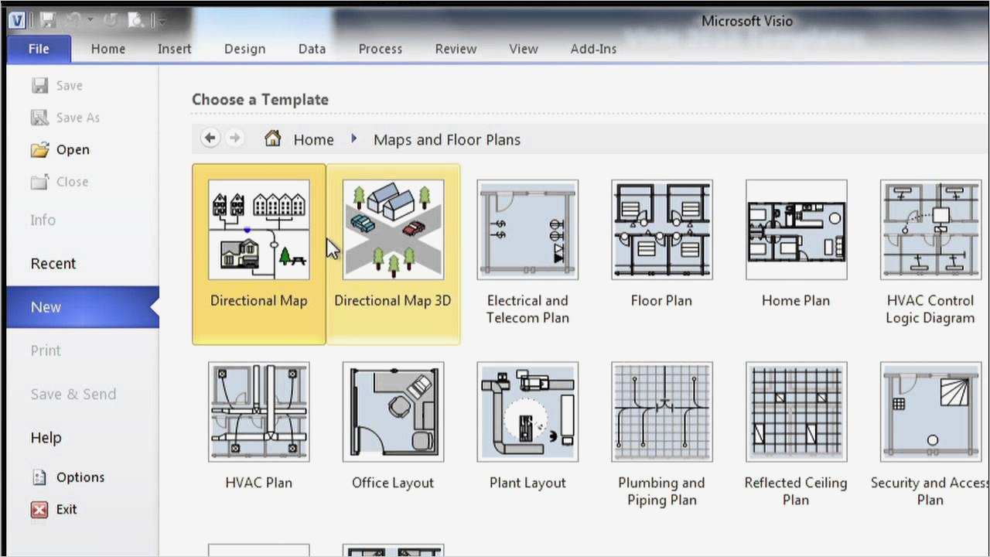Click the Save icon in the Quick Access Toolbar

tap(48, 19)
